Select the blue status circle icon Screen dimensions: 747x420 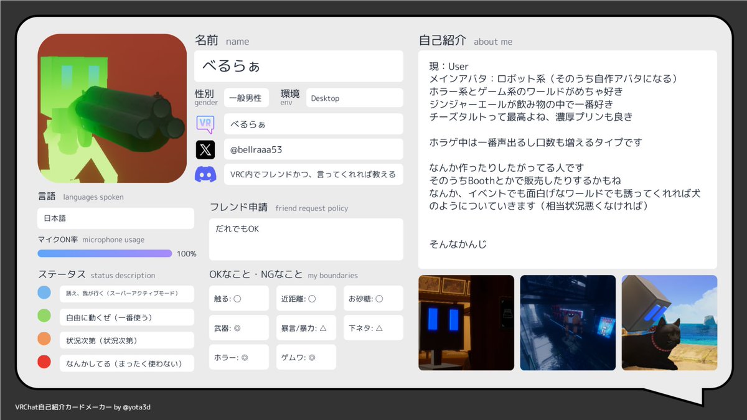click(44, 292)
